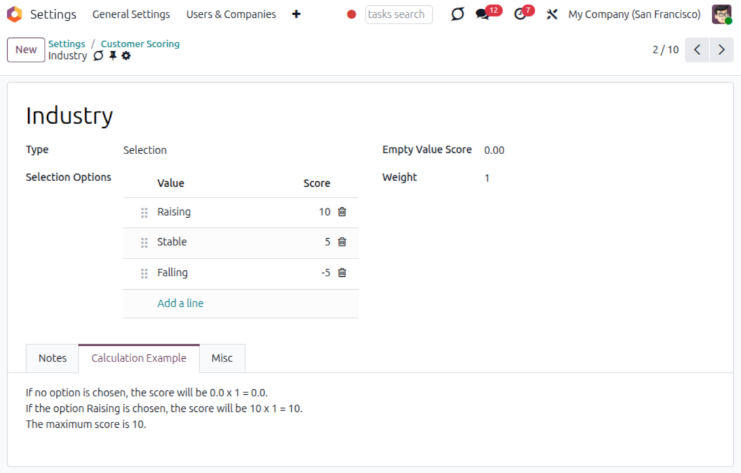Go to Customer Scoring breadcrumb
The width and height of the screenshot is (741, 473).
[x=140, y=44]
